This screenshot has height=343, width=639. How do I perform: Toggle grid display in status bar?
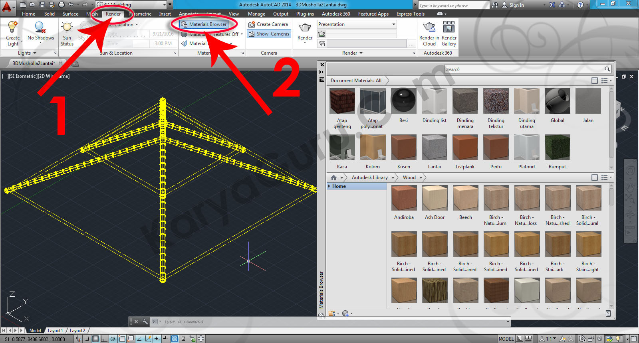point(95,339)
